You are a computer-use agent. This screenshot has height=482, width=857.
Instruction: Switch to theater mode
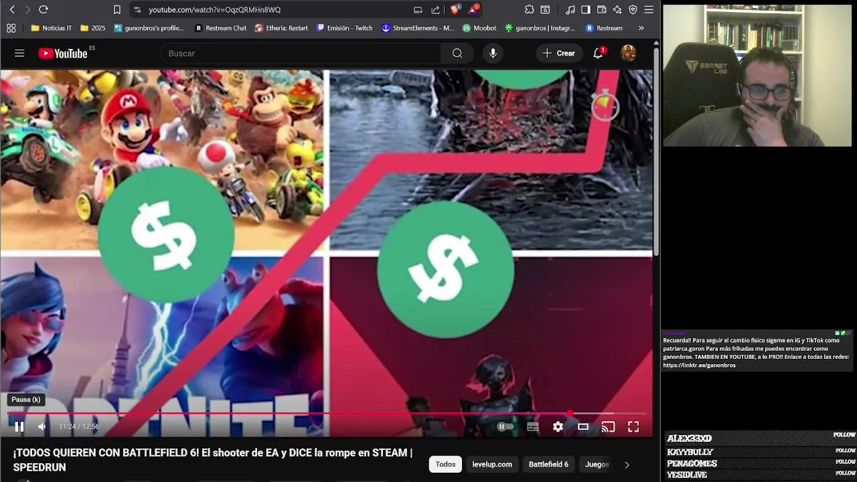(583, 426)
